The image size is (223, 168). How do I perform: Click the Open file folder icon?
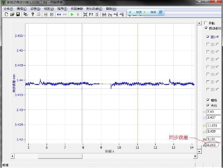(x=12, y=14)
